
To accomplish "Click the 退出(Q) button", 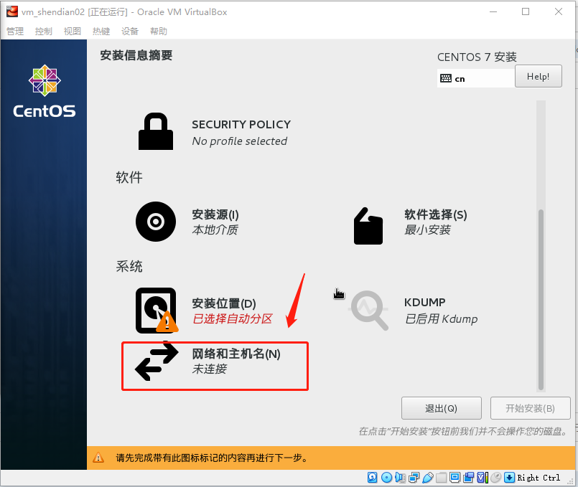I will coord(442,408).
